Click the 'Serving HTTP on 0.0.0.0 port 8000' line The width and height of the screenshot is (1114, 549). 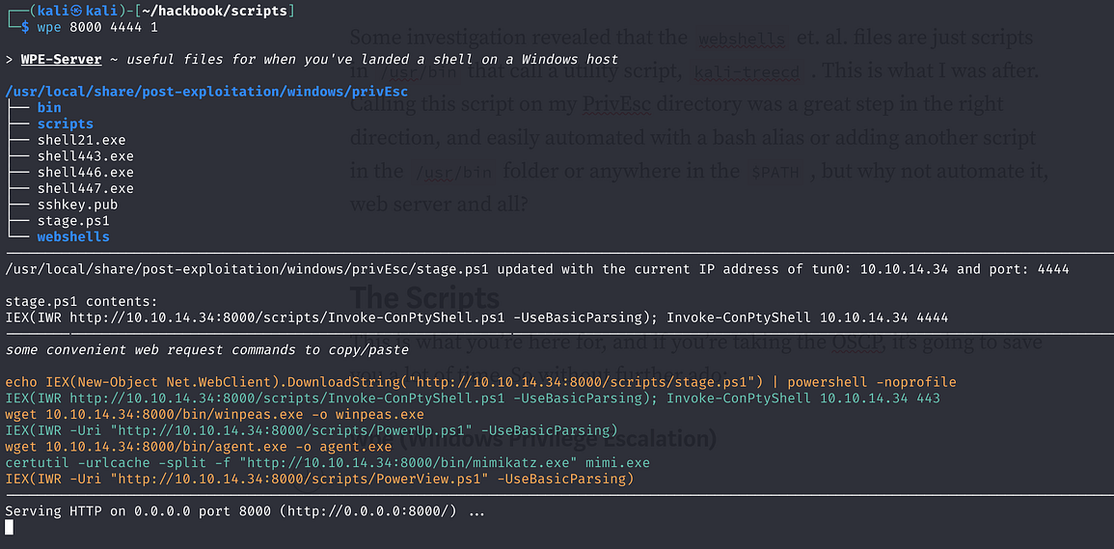point(244,511)
